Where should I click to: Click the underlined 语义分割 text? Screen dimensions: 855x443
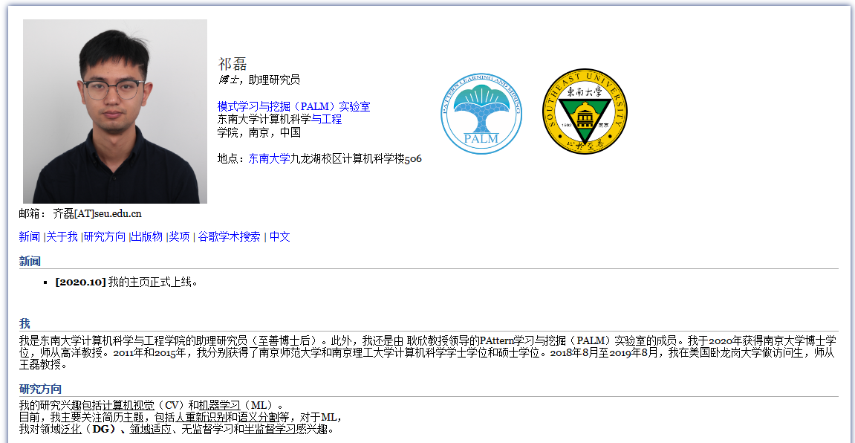(258, 418)
